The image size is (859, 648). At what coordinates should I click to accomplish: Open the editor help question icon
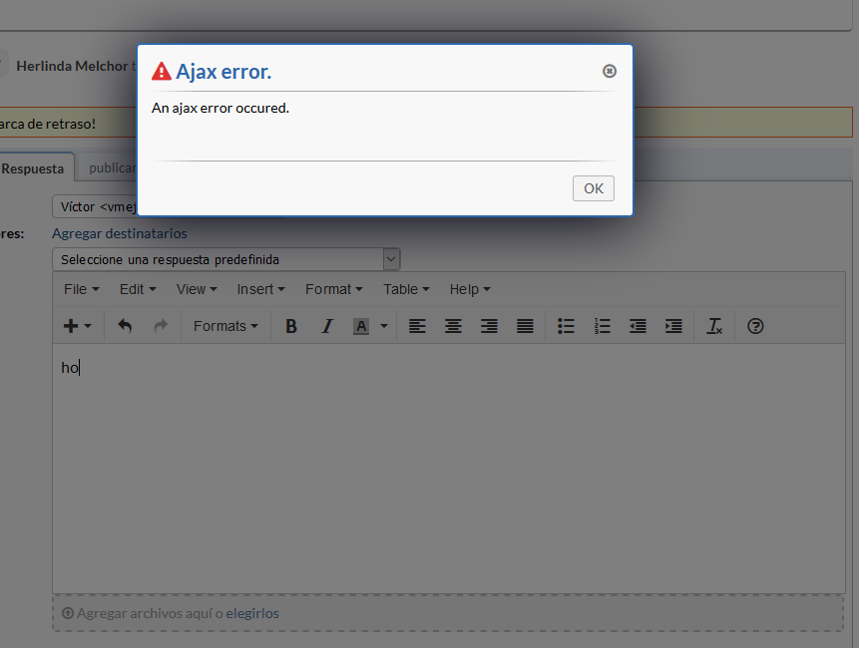755,326
